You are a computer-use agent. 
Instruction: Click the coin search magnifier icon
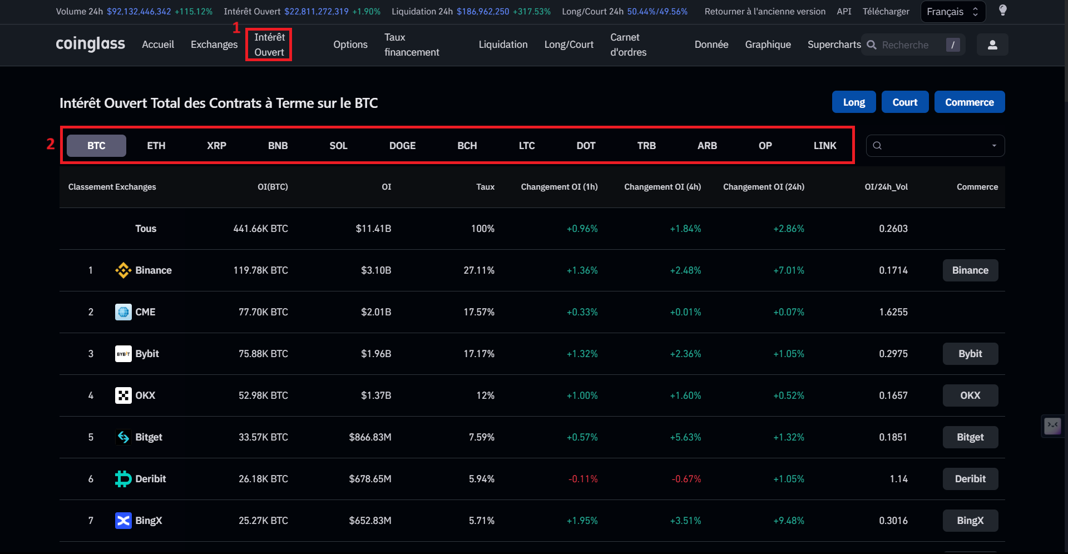click(x=877, y=146)
